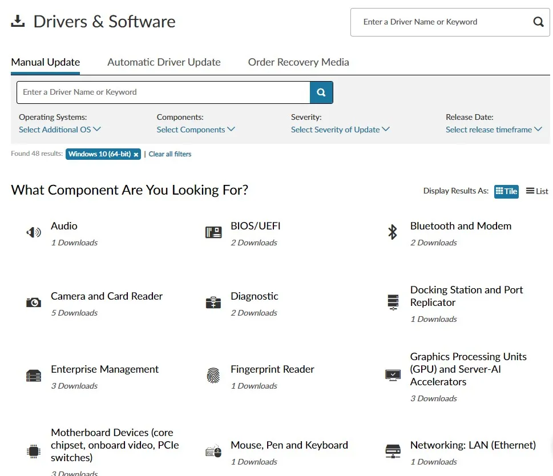Click the Drivers & Software heading
Image resolution: width=553 pixels, height=476 pixels.
[x=104, y=22]
